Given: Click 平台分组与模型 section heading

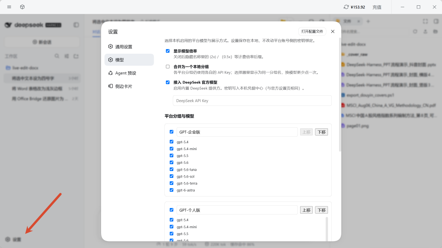Looking at the screenshot, I should [x=179, y=116].
